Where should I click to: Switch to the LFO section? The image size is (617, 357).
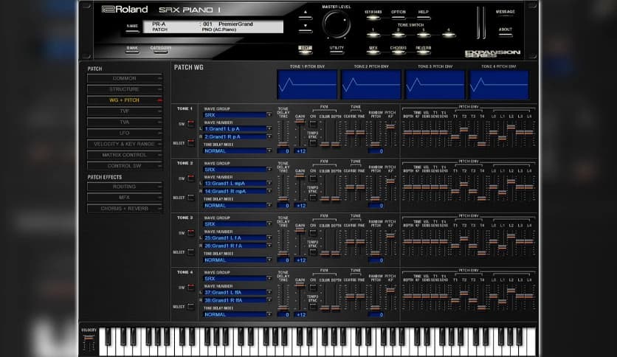click(x=124, y=134)
